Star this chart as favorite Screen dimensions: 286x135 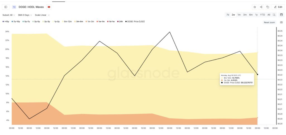254,7
